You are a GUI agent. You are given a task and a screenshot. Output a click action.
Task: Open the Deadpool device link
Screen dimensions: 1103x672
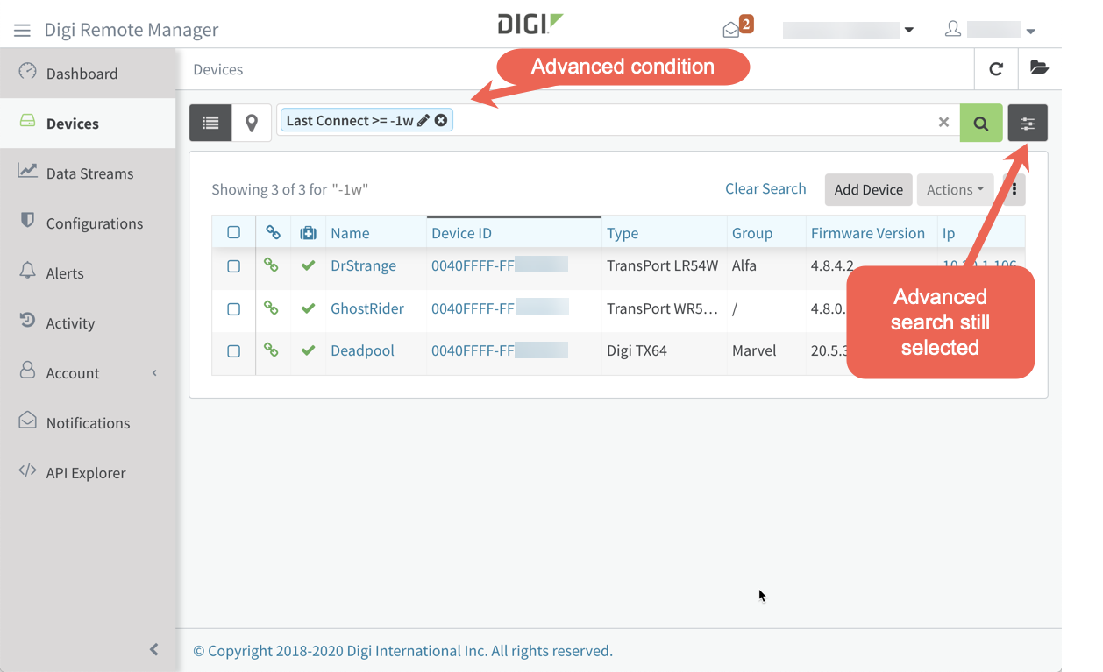click(362, 350)
